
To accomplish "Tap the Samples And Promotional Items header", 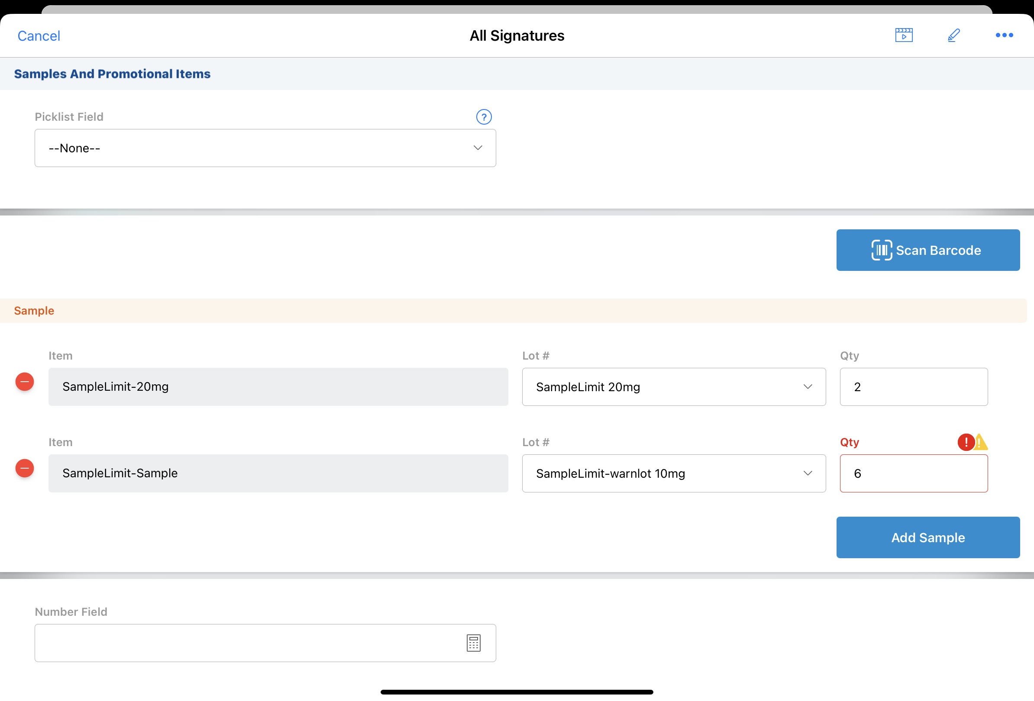I will pos(112,74).
